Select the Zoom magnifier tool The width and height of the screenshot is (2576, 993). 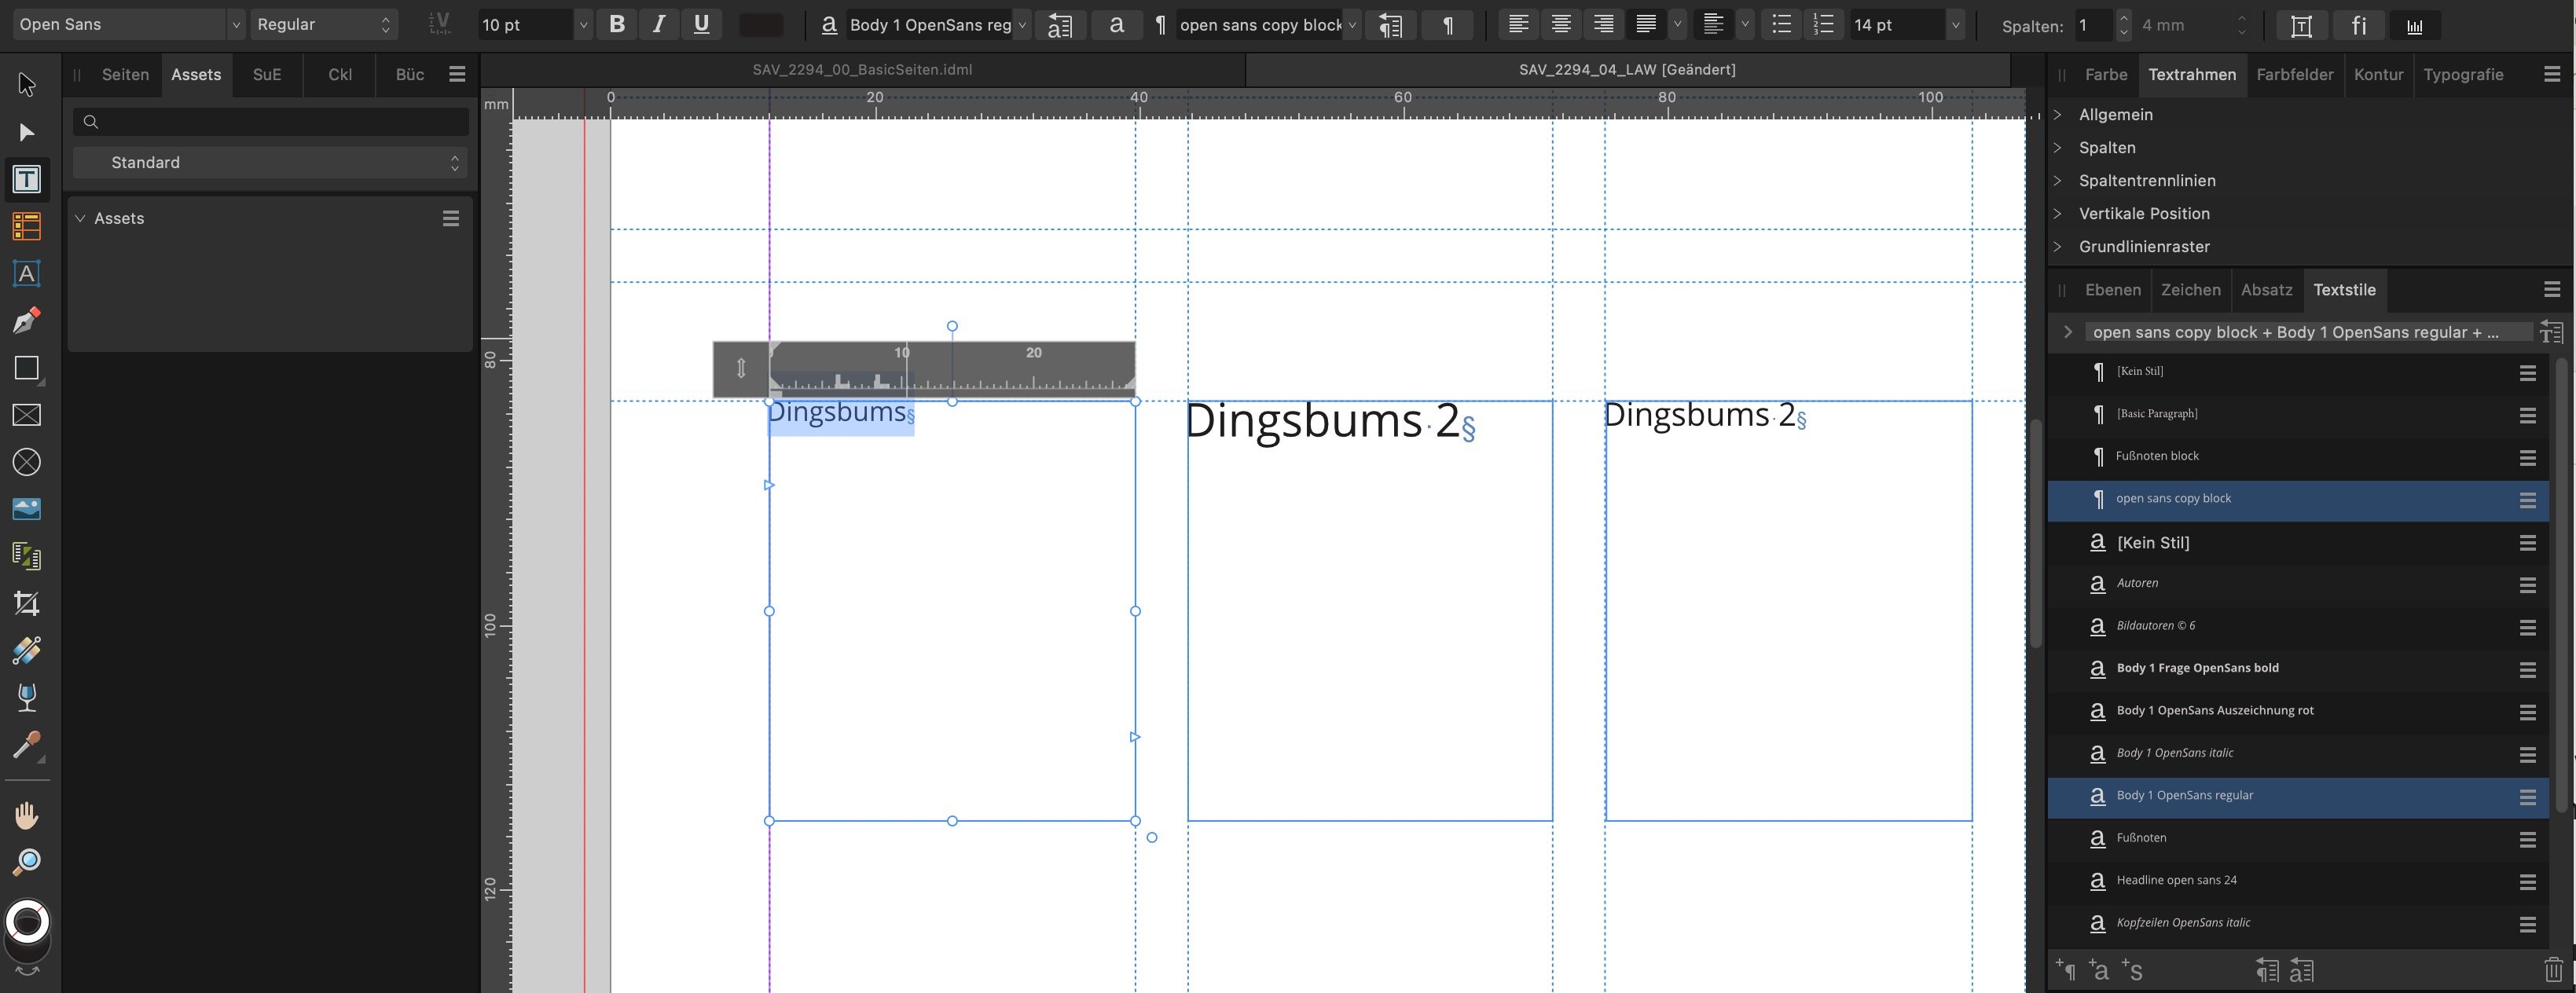pos(27,862)
